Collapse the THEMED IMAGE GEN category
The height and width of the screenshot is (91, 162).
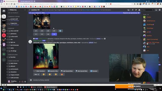click(x=13, y=61)
